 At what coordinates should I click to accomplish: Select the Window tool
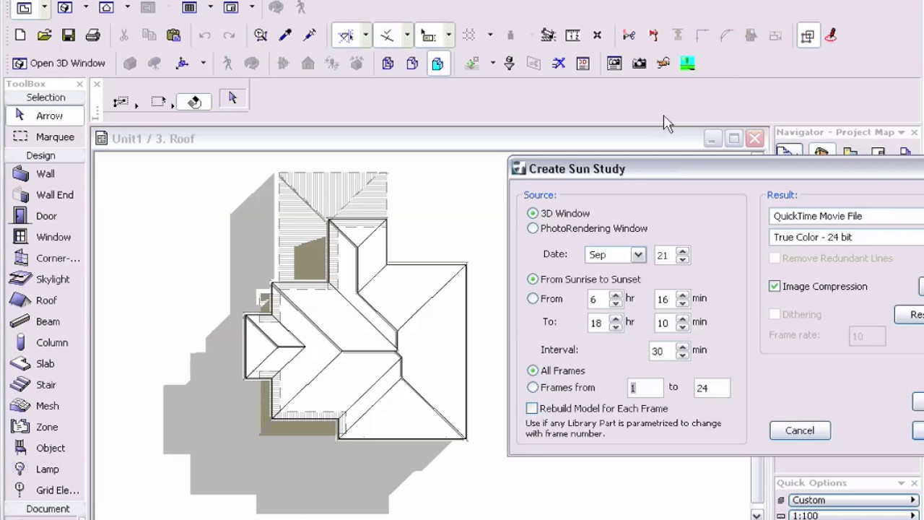click(x=45, y=237)
